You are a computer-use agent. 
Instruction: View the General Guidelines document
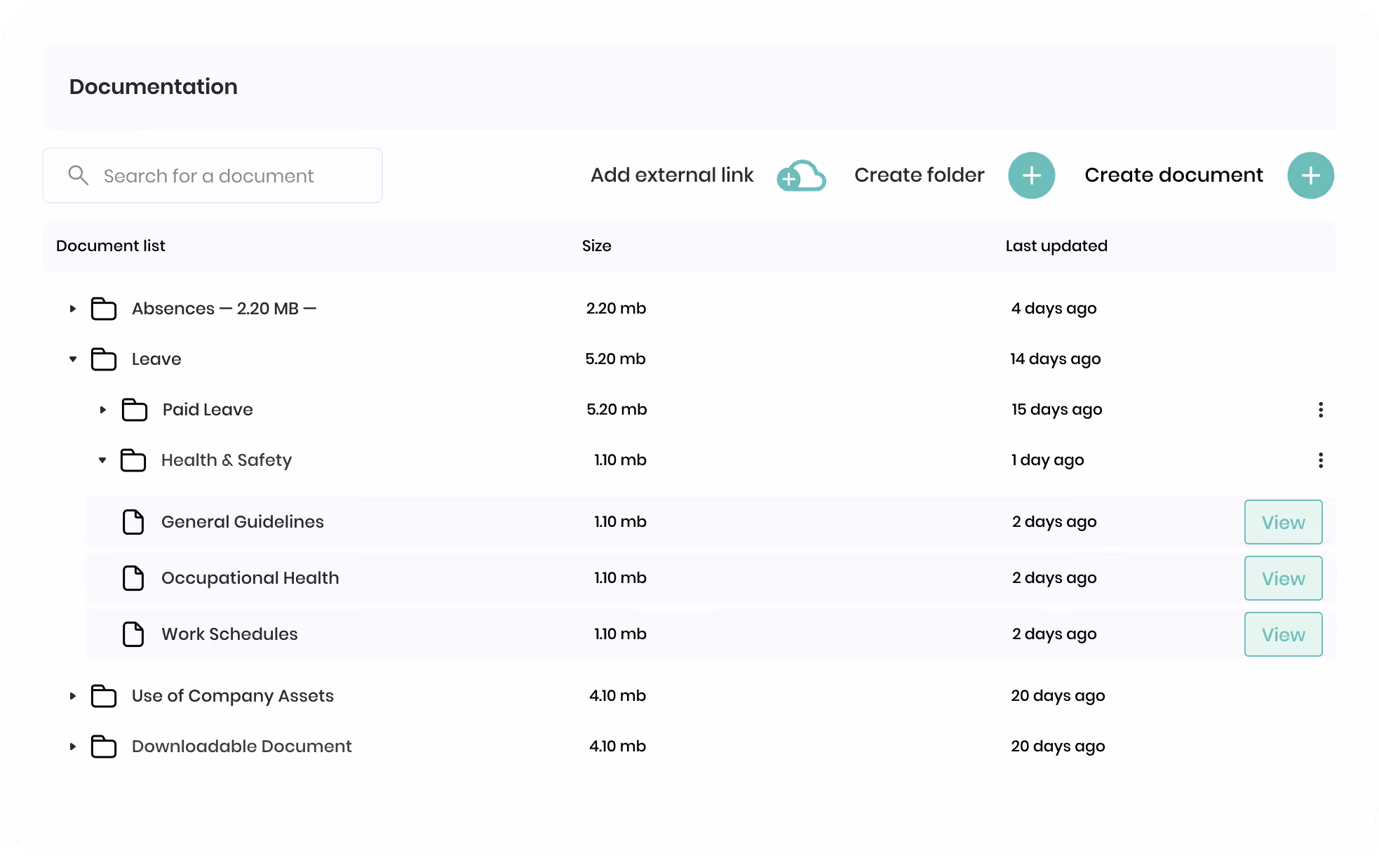[1283, 522]
